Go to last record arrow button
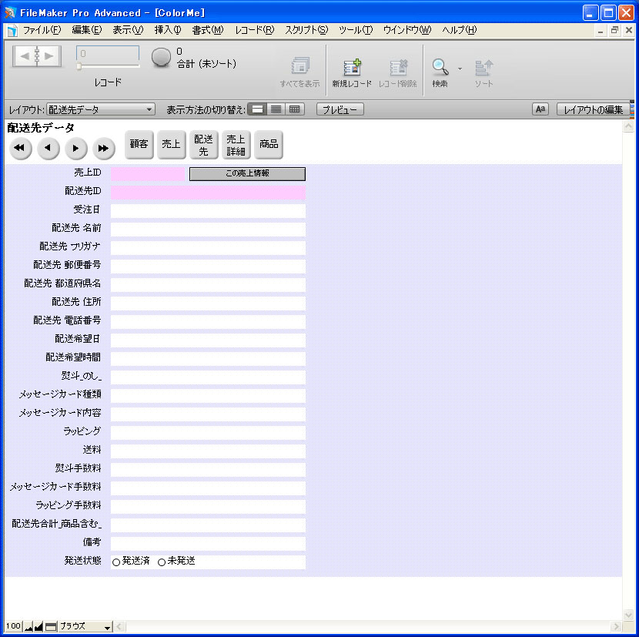This screenshot has height=637, width=639. [103, 148]
